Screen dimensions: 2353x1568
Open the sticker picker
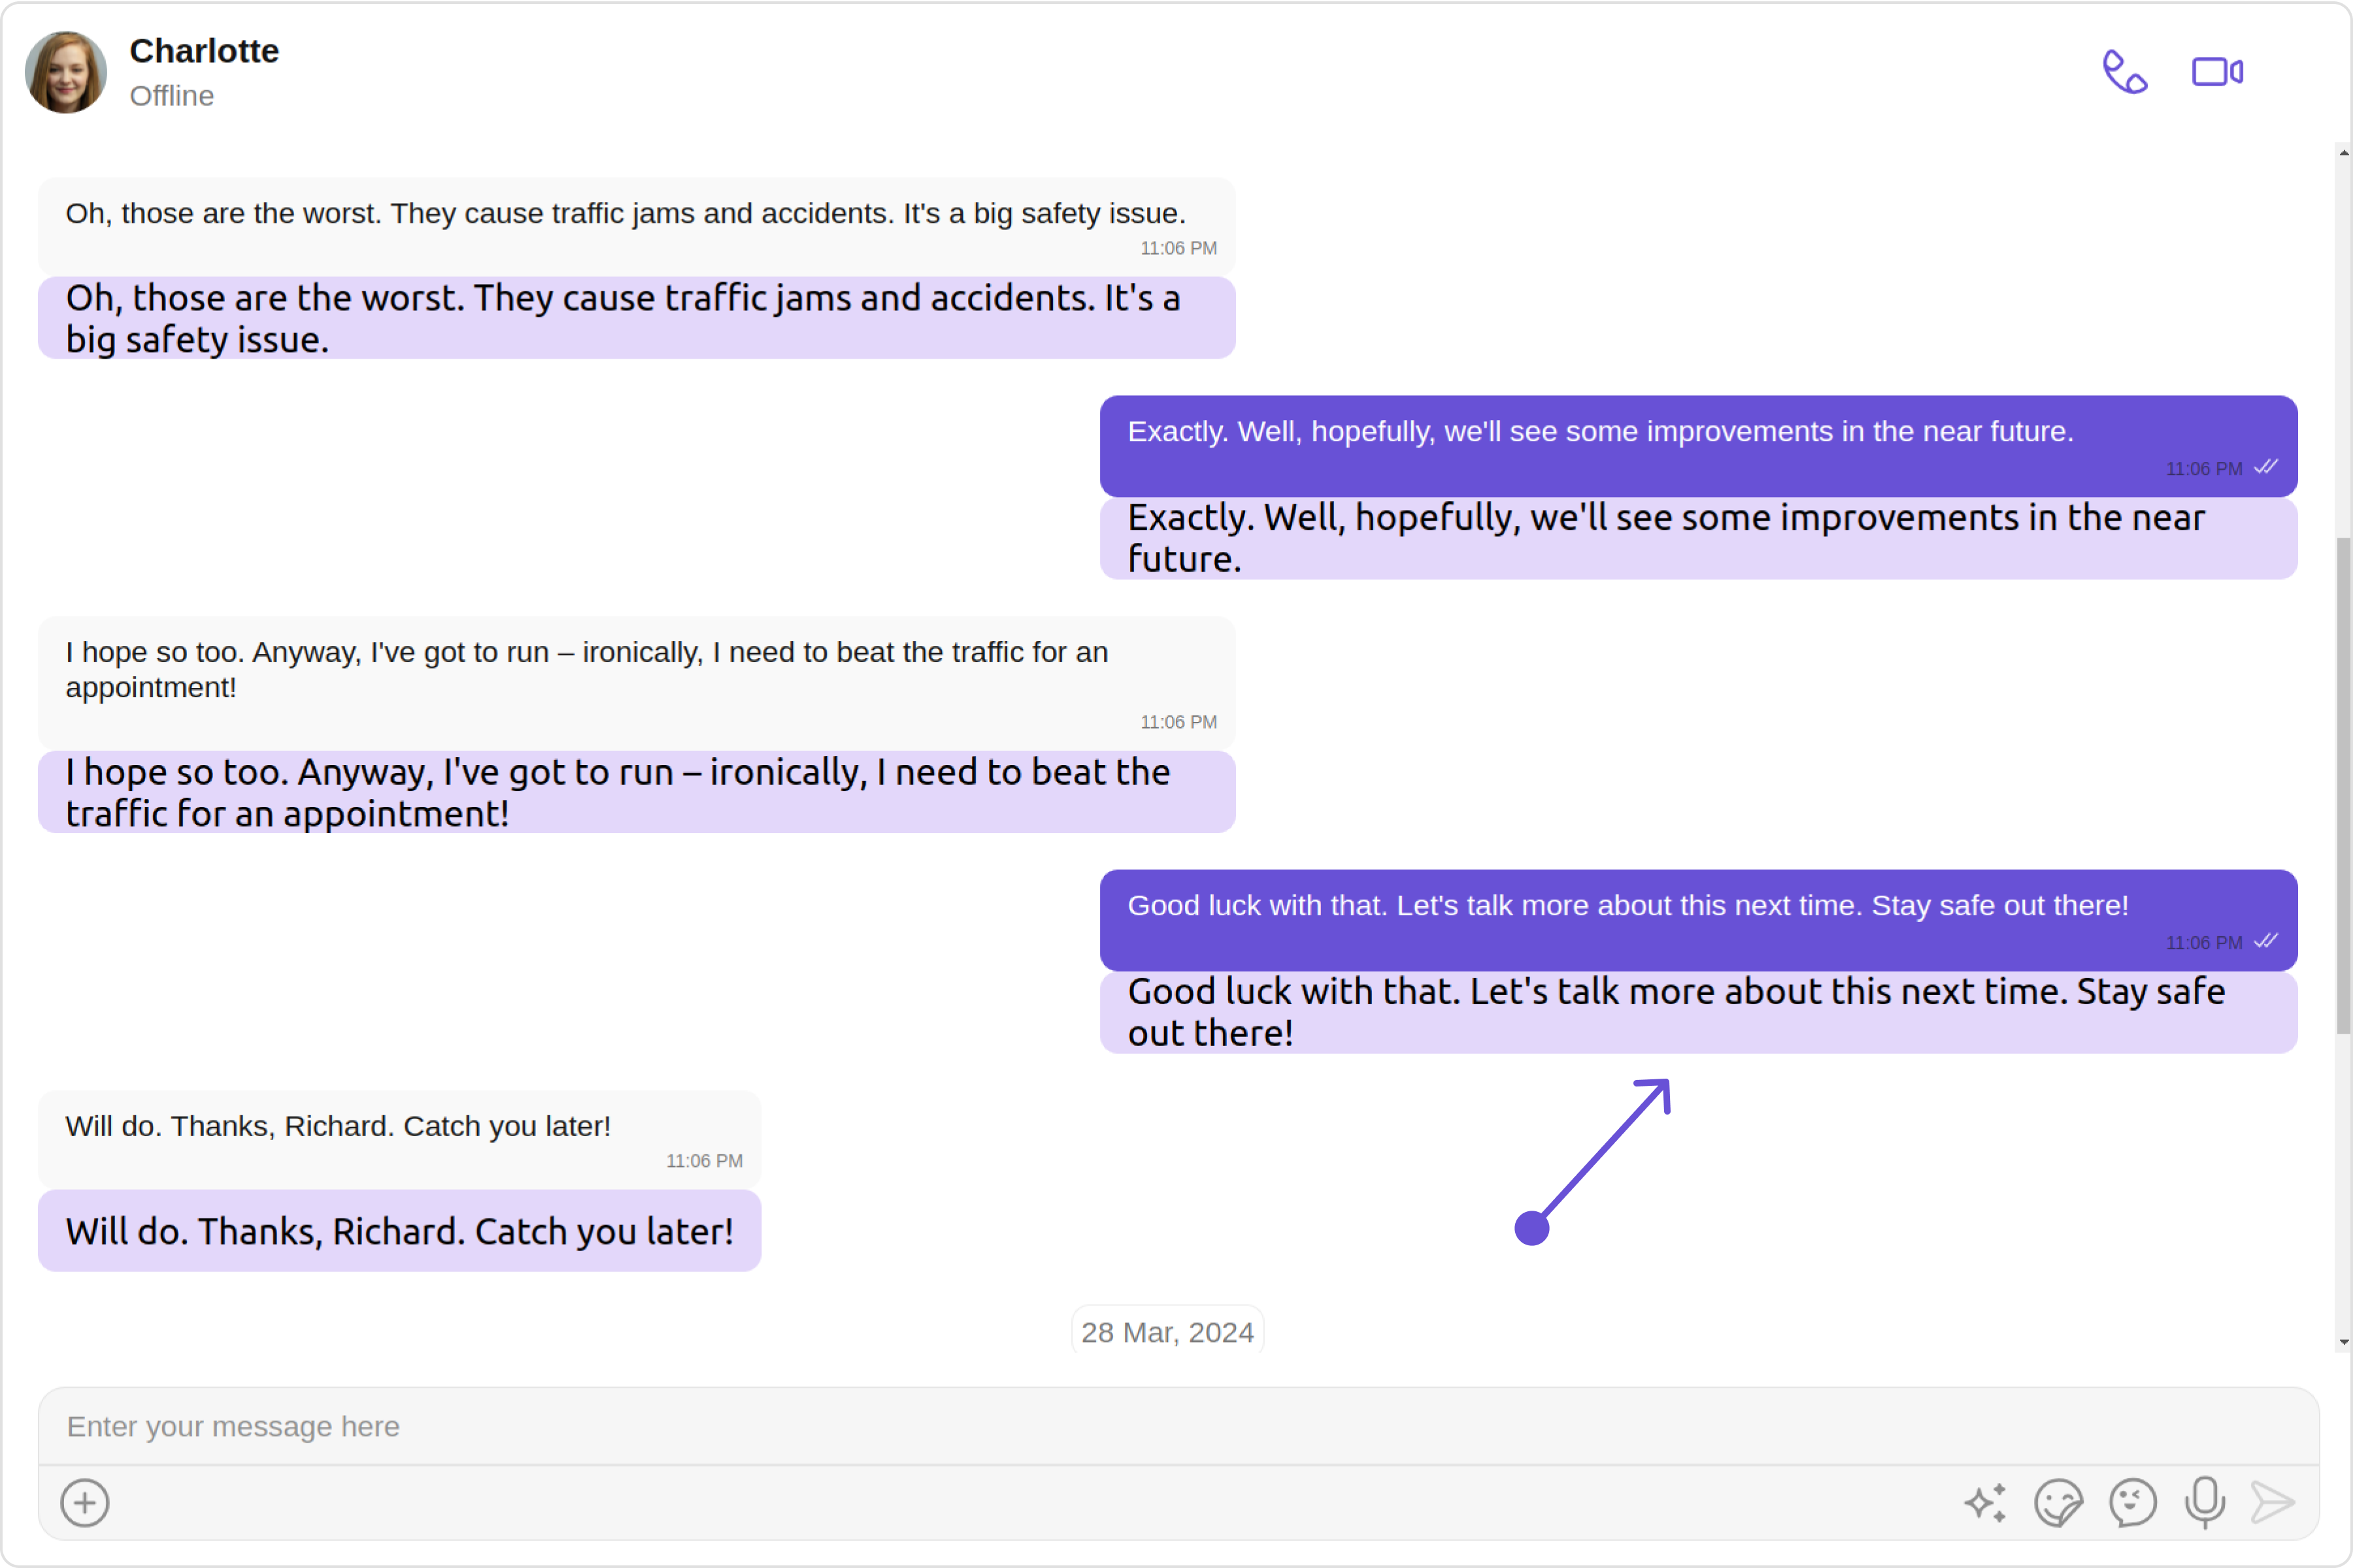[x=2059, y=1502]
